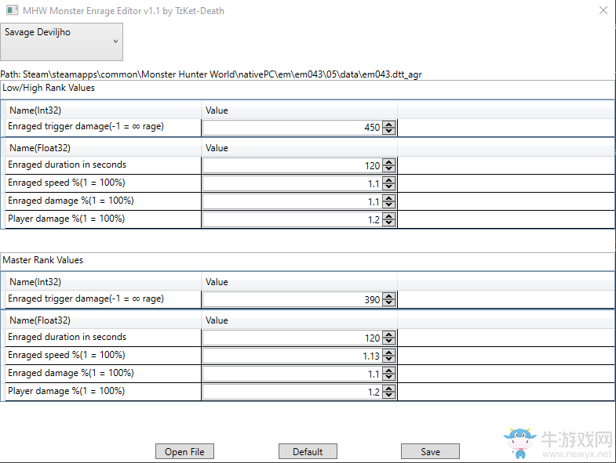
Task: Decrease Low/High Rank enraged damage % with down arrow
Action: click(389, 204)
